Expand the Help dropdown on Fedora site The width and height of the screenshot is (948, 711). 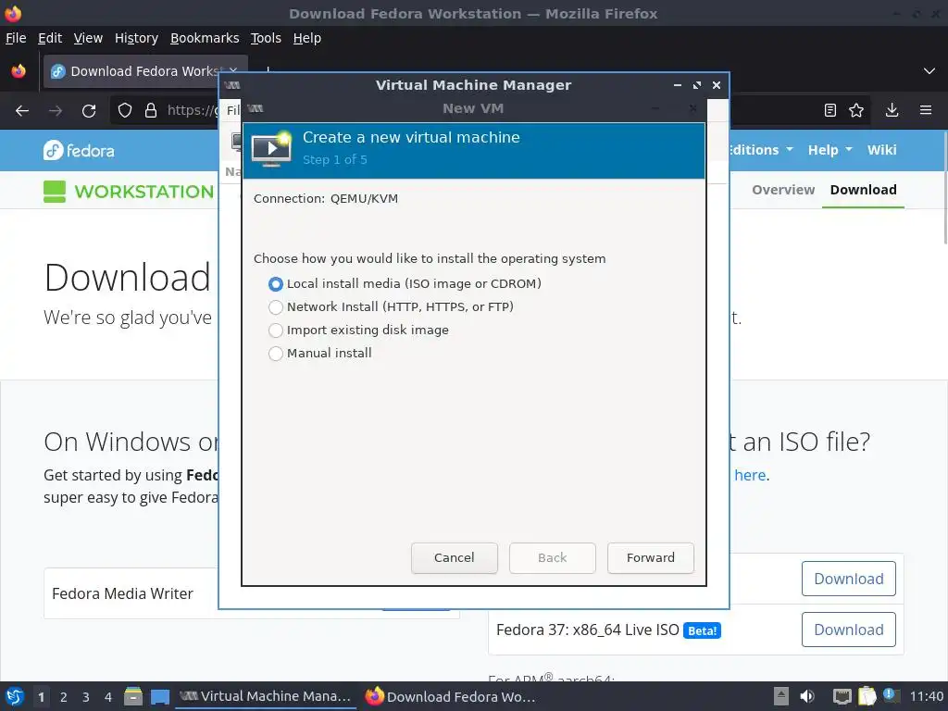830,150
